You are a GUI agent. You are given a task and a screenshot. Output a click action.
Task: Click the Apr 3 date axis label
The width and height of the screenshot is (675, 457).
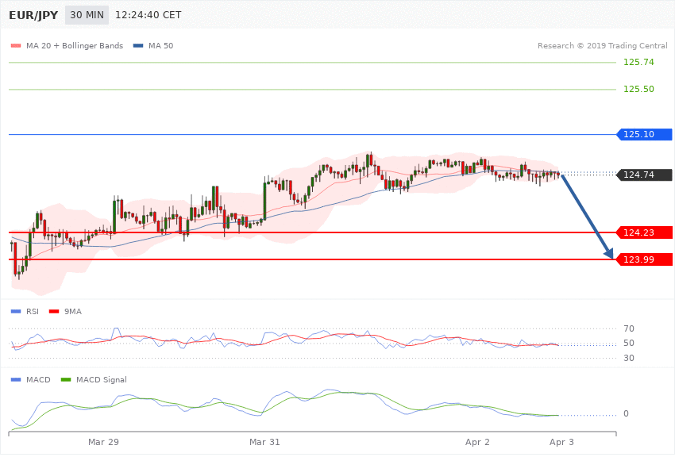561,442
